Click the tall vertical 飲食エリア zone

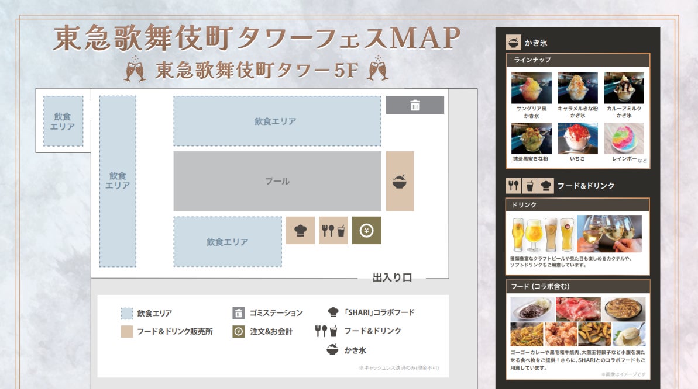coord(118,182)
